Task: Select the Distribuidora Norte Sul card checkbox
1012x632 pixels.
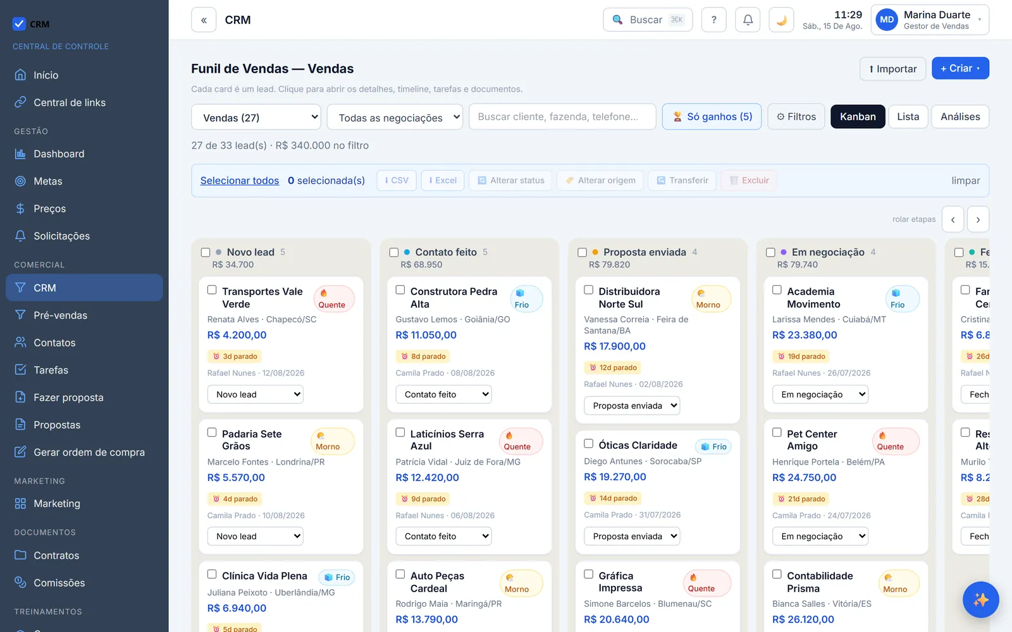Action: pos(588,290)
